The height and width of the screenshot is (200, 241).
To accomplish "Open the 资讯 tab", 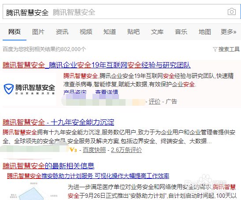I will click(62, 32).
